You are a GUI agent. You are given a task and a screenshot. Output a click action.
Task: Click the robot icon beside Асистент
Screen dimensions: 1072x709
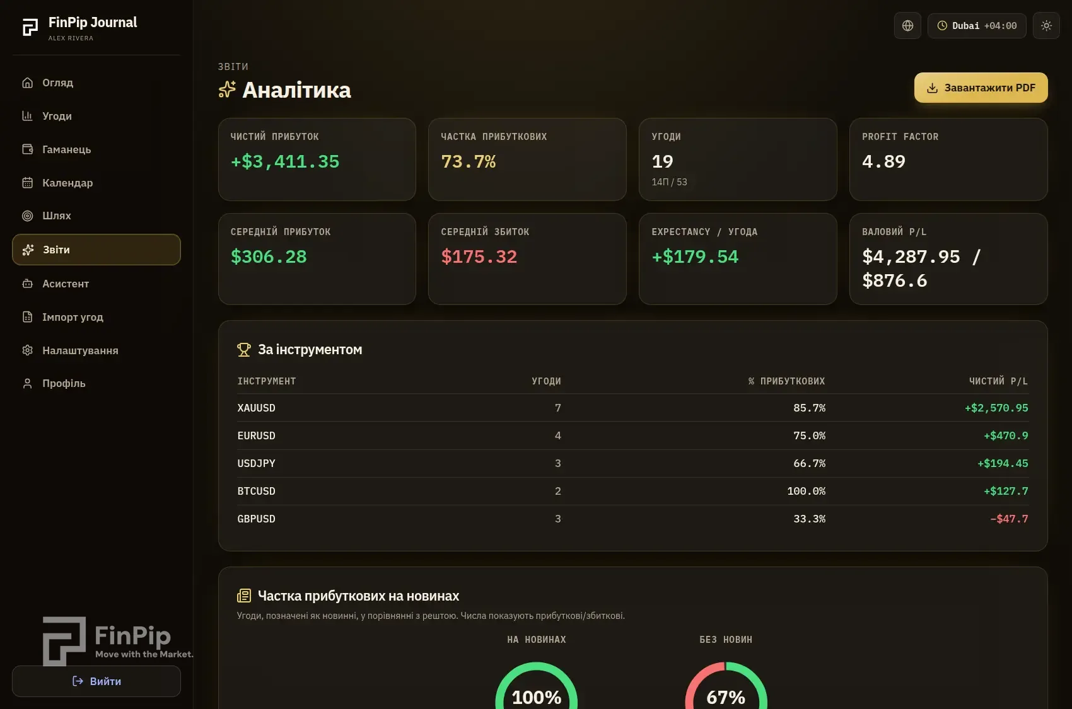(x=27, y=284)
